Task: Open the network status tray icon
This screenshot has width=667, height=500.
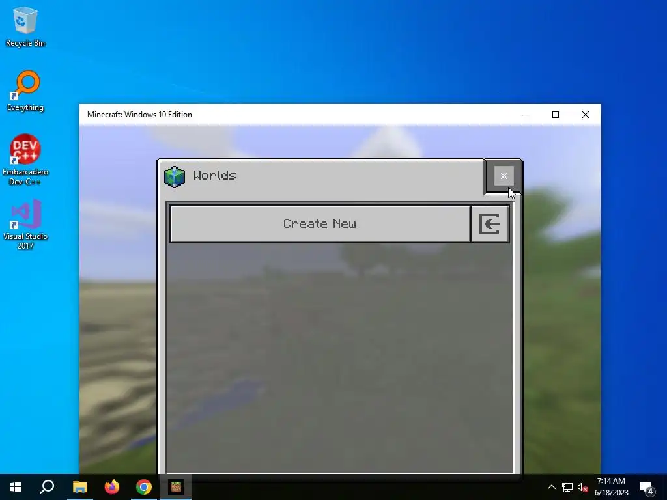Action: click(567, 487)
